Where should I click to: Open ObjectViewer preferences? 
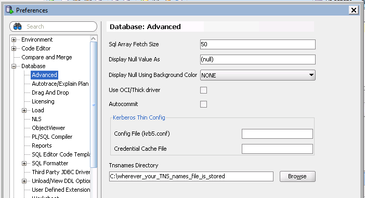(48, 128)
